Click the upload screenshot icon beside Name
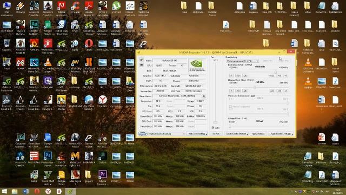 (141, 60)
